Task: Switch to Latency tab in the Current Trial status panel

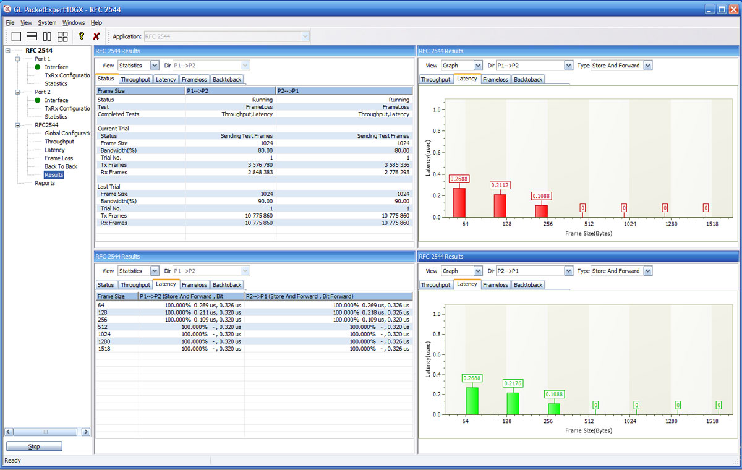Action: click(x=166, y=79)
